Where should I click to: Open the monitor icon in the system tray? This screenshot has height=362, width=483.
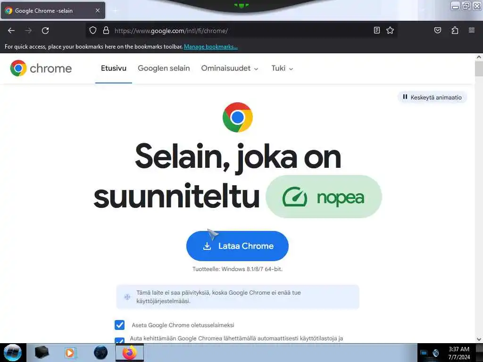coord(424,353)
